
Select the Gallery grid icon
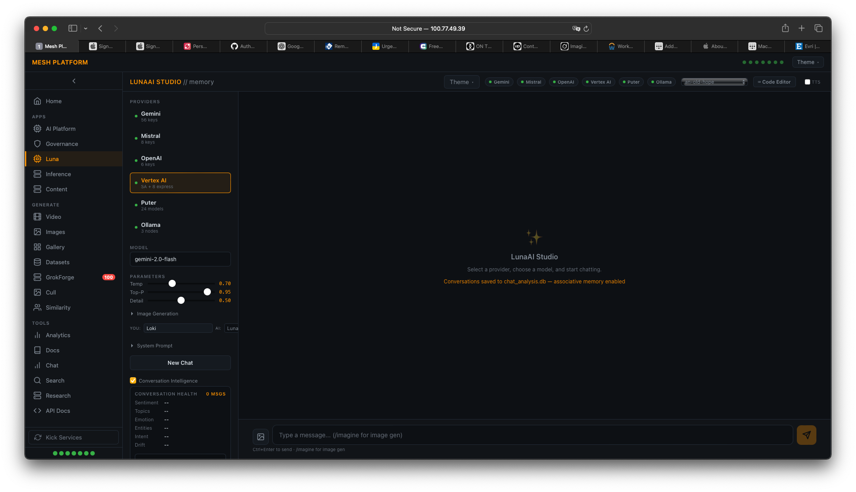[38, 247]
